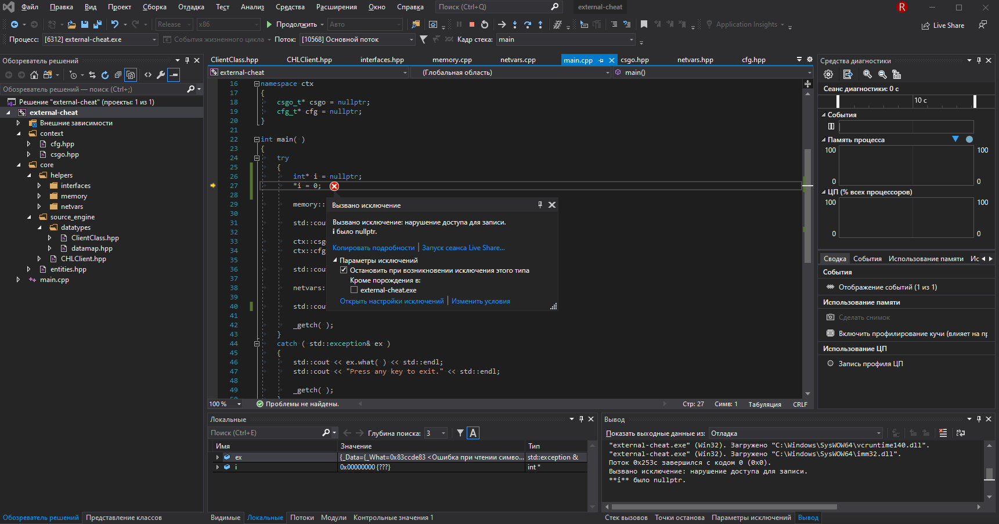This screenshot has width=999, height=524.
Task: Switch to netvars.cpp editor tab
Action: (518, 60)
